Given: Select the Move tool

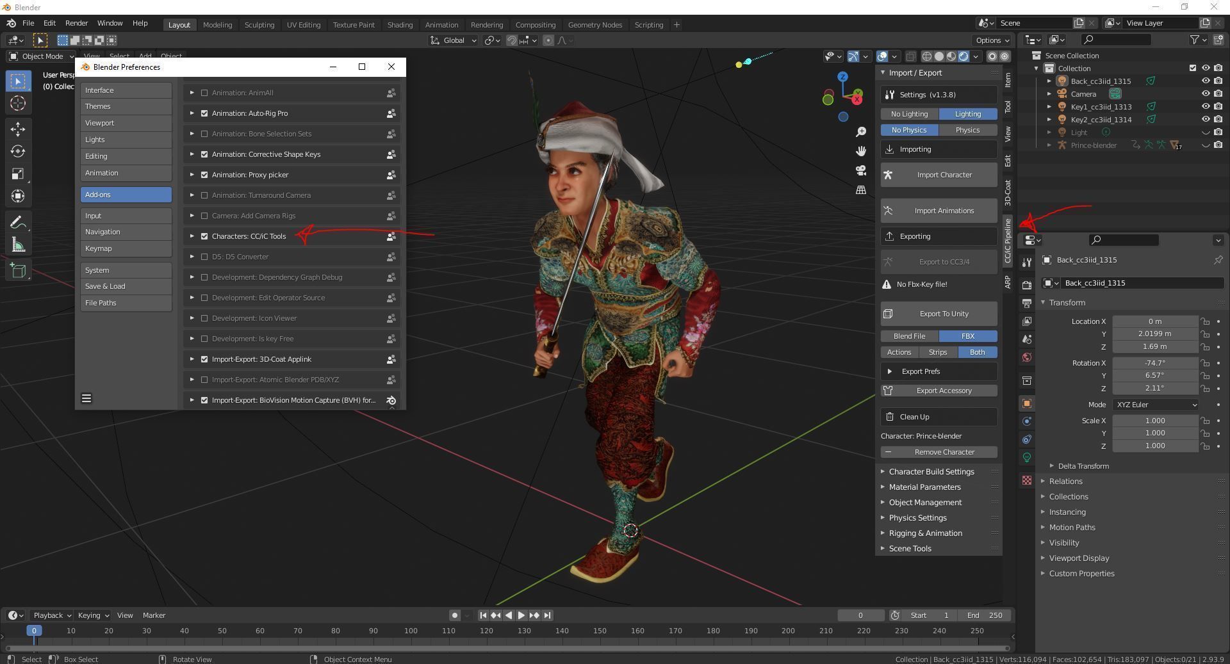Looking at the screenshot, I should (18, 129).
